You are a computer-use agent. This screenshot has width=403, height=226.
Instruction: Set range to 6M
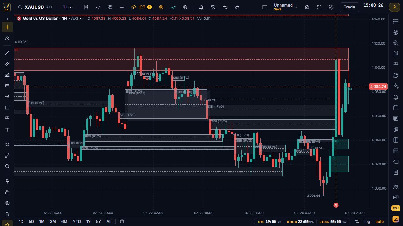click(x=64, y=221)
